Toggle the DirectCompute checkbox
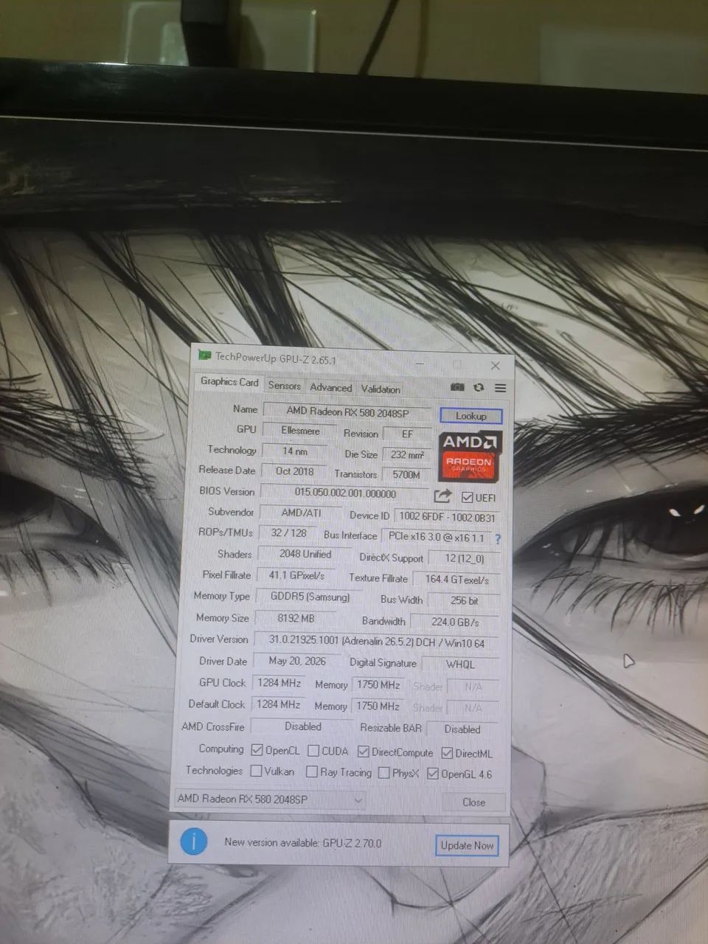Viewport: 708px width, 944px height. coord(363,752)
